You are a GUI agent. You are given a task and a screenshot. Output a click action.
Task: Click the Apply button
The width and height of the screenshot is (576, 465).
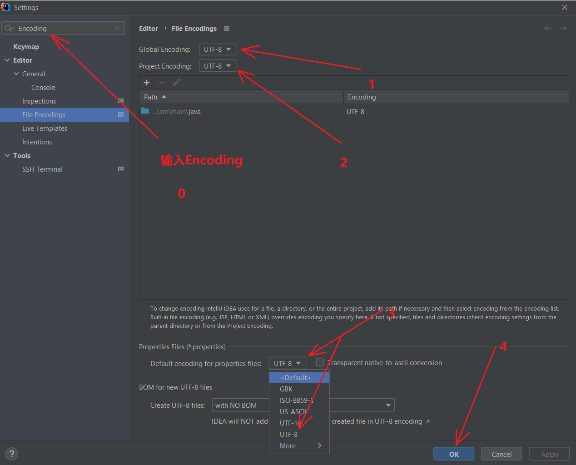tap(550, 454)
